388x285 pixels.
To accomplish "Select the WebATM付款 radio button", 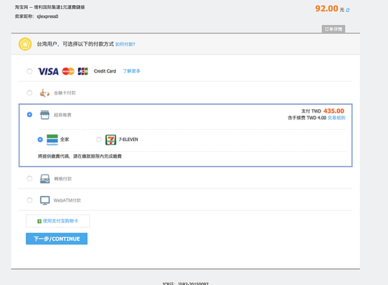I will point(30,200).
